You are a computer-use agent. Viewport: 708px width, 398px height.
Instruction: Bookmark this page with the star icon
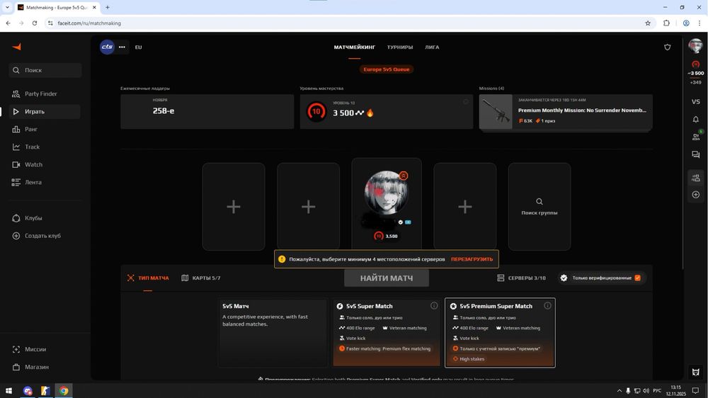(648, 23)
